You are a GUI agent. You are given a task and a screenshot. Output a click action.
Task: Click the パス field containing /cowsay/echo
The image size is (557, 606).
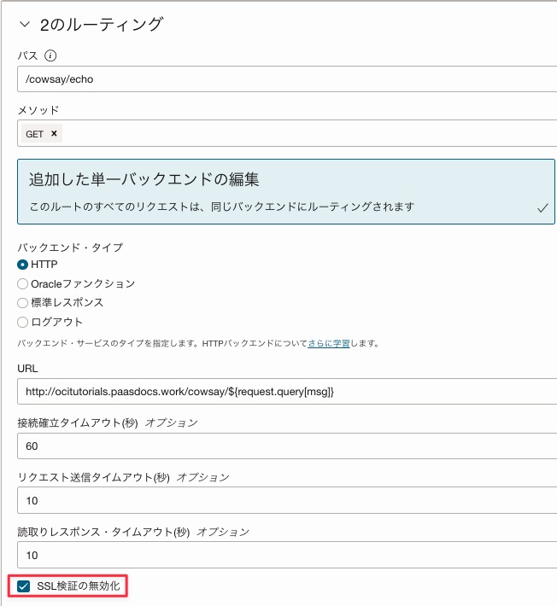click(286, 79)
